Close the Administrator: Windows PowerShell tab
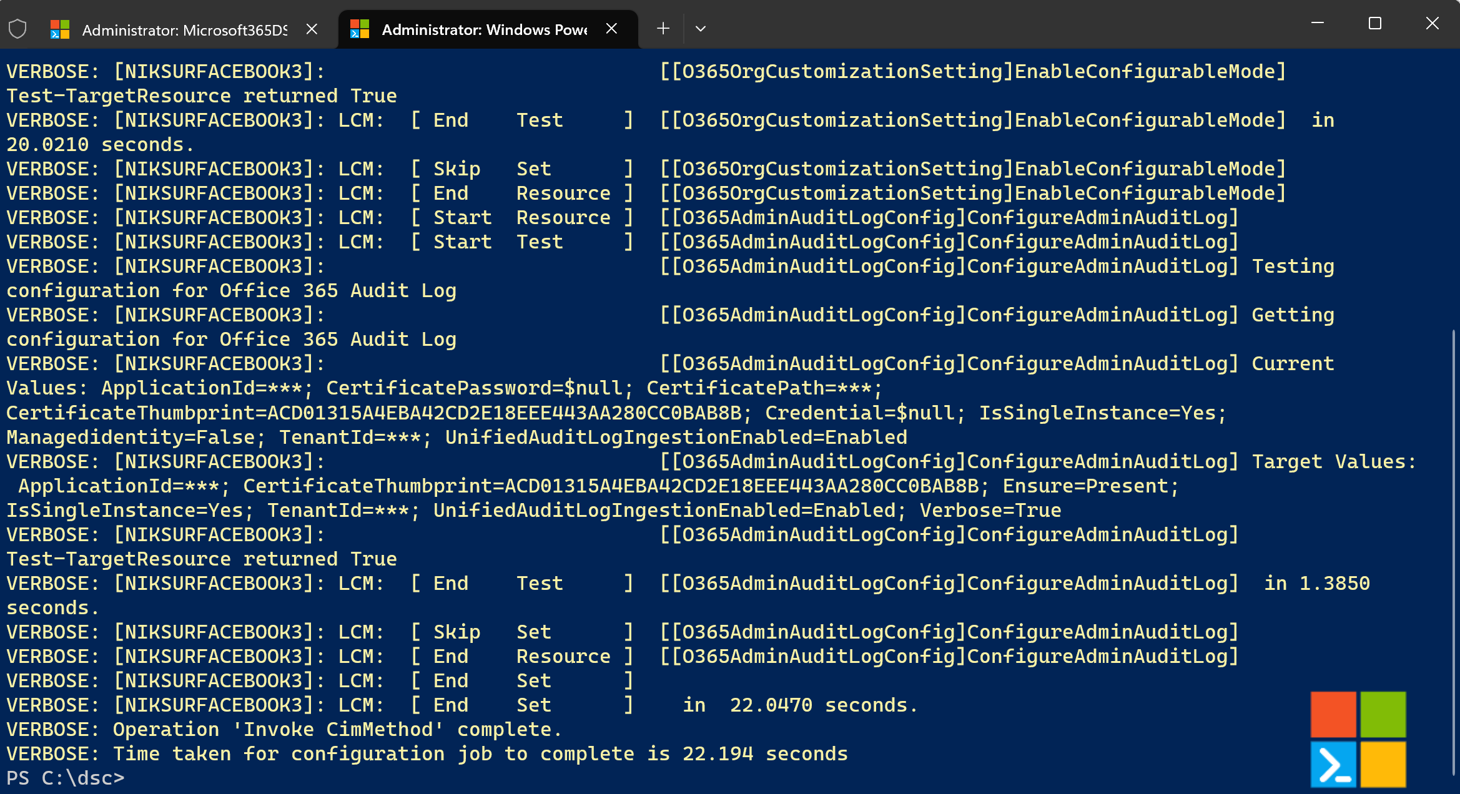Screen dimensions: 1460x794 click(611, 28)
